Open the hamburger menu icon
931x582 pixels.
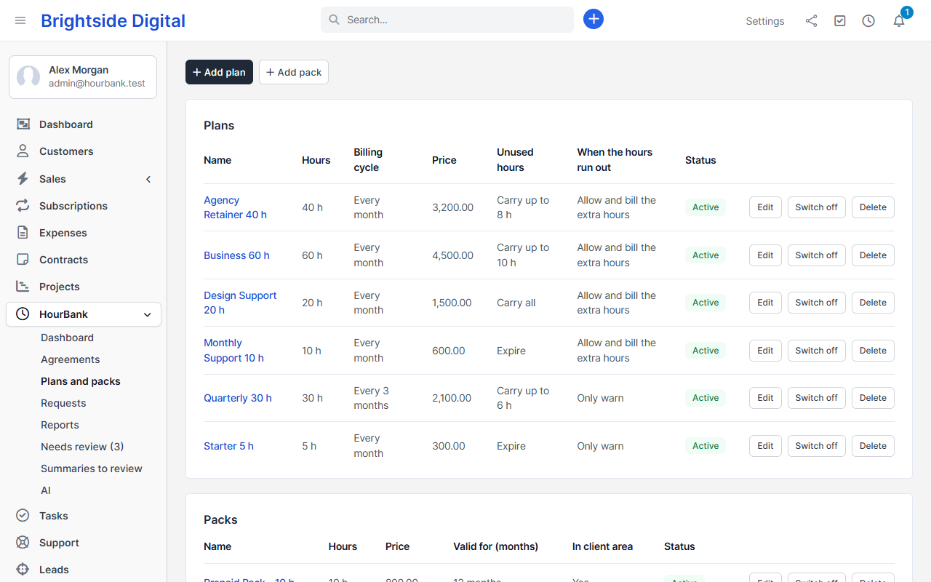(x=20, y=20)
